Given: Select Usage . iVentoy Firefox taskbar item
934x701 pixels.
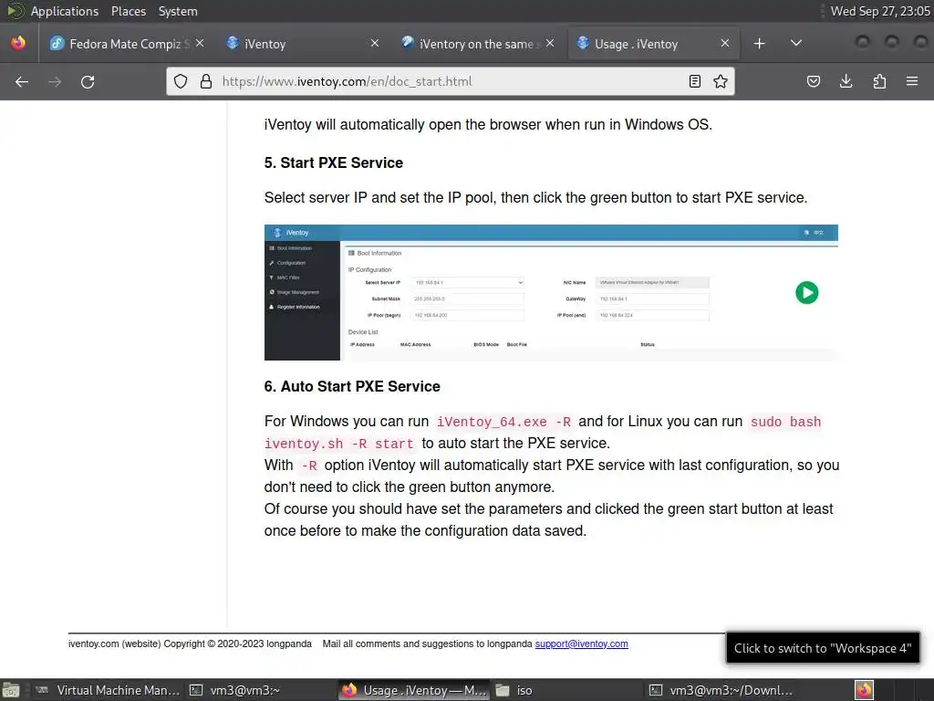Looking at the screenshot, I should click(x=415, y=690).
